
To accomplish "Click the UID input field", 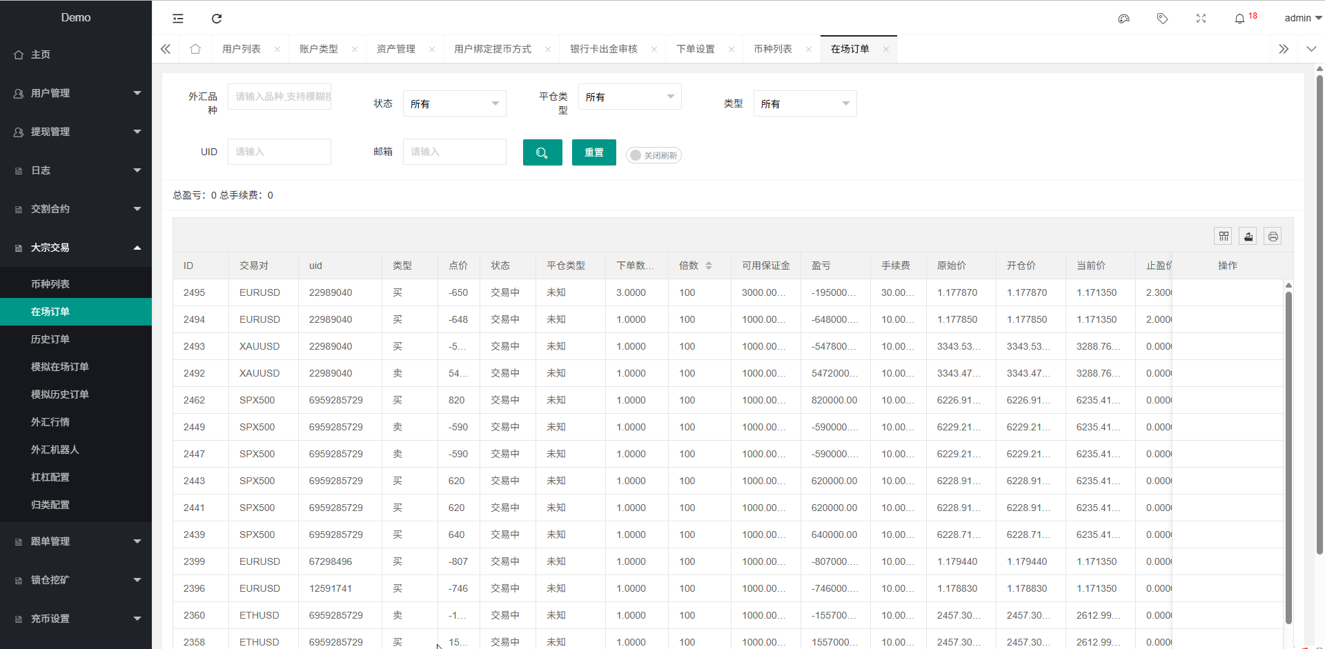I will [279, 152].
